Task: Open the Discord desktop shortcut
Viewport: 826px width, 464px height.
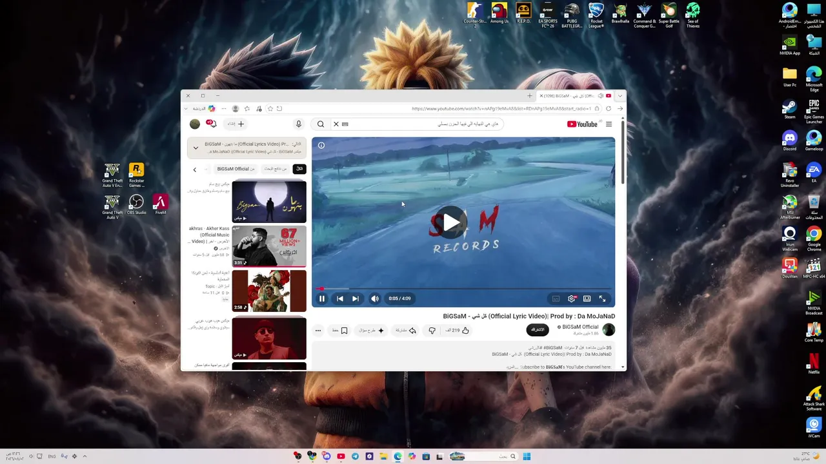Action: [789, 140]
